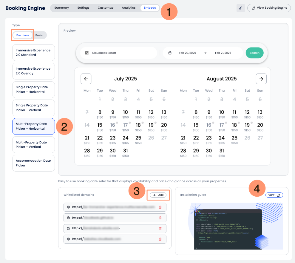Switch type to Basic
Viewport: 295px width, 263px height.
tap(39, 35)
